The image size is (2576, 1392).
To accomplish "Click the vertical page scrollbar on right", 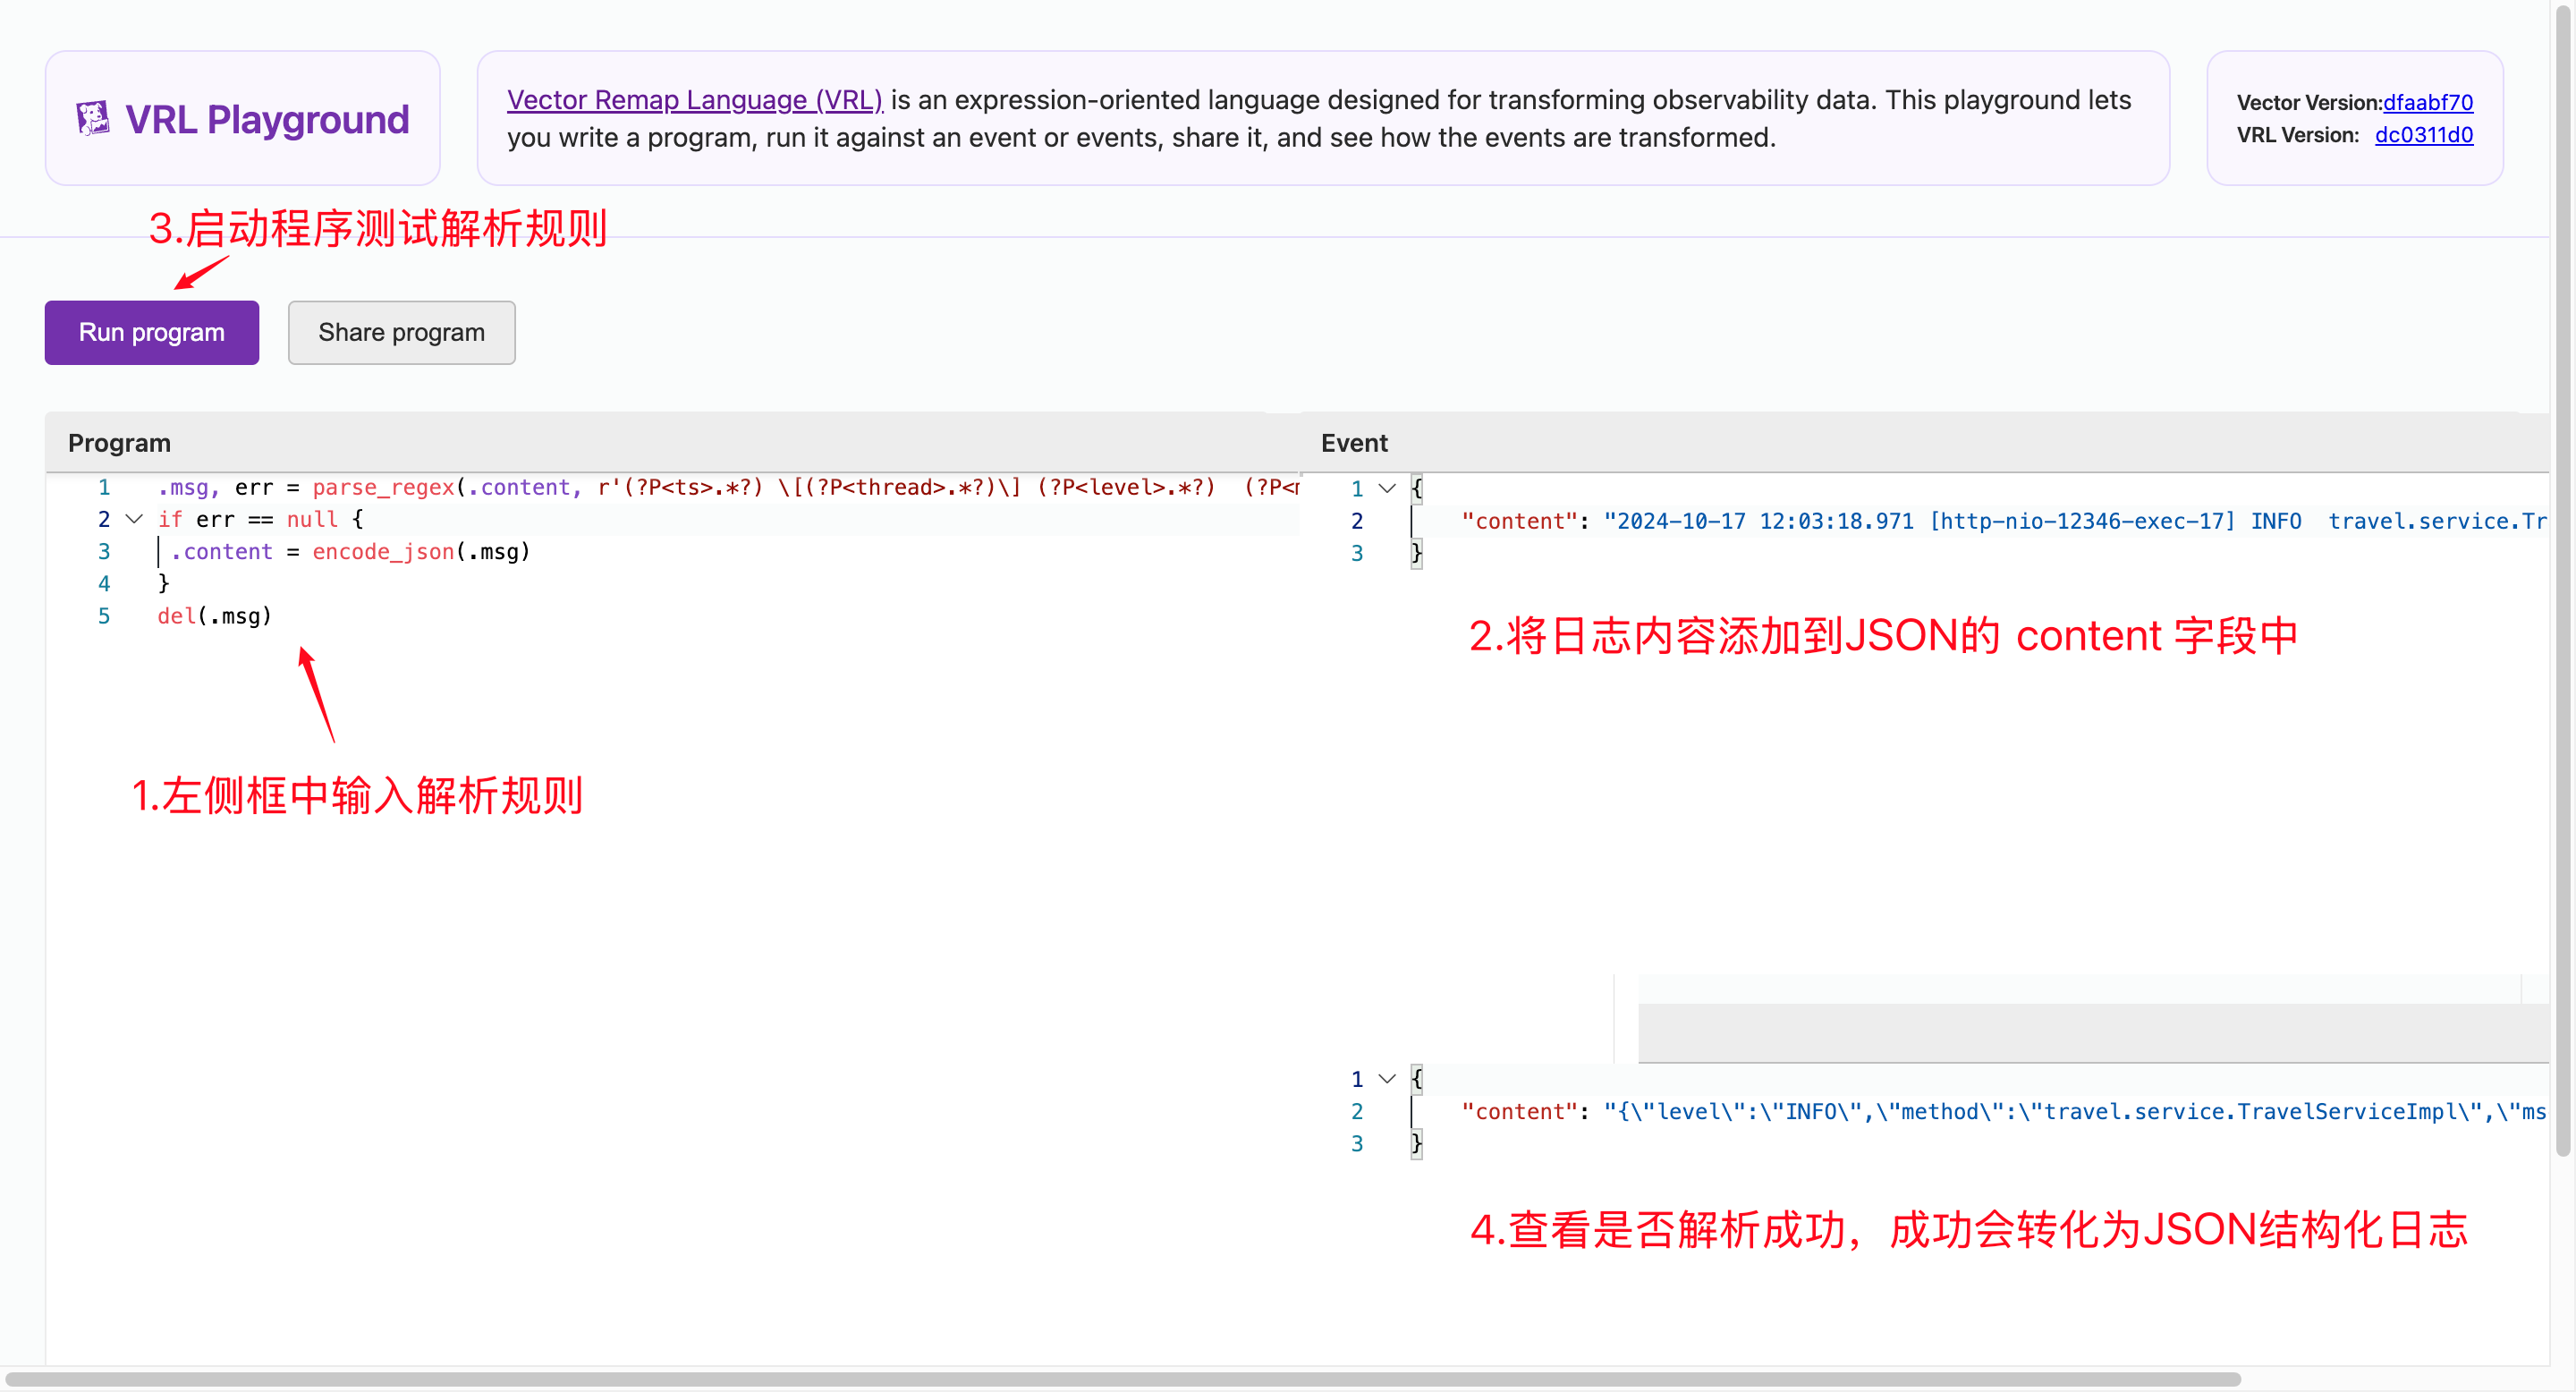I will tap(2563, 580).
